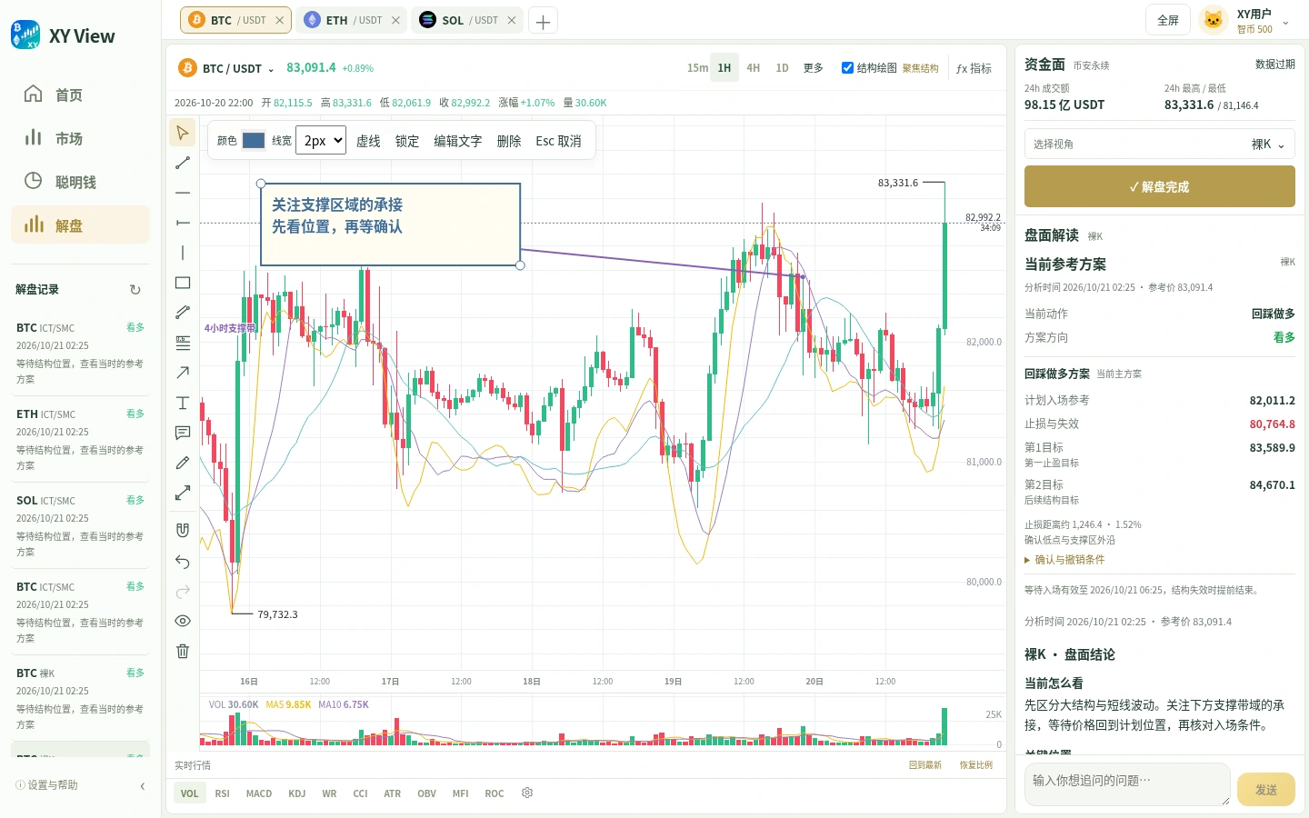Select the cursor pointer drawing tool

(183, 133)
